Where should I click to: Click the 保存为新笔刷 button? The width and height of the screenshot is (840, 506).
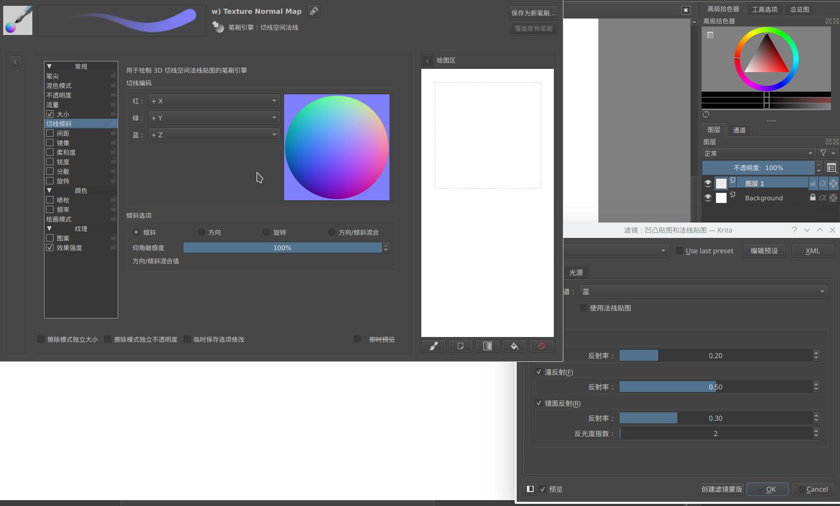[x=533, y=13]
